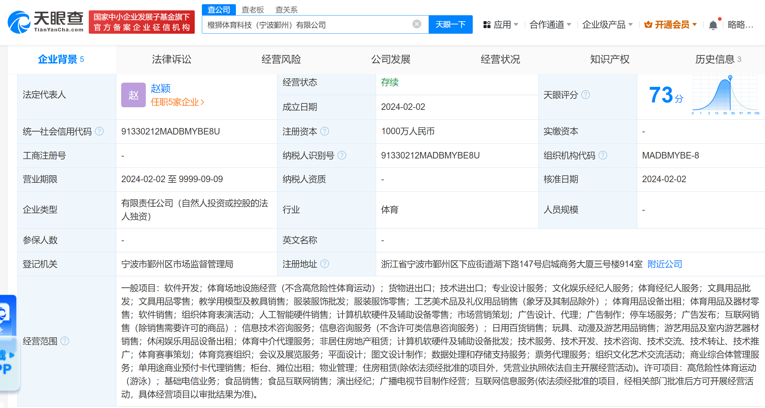Viewport: 765px width, 408px height.
Task: Click the score distribution chart
Action: coord(725,95)
